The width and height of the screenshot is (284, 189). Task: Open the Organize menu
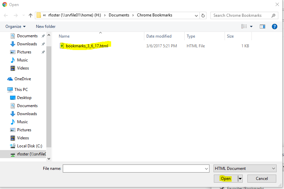click(15, 27)
